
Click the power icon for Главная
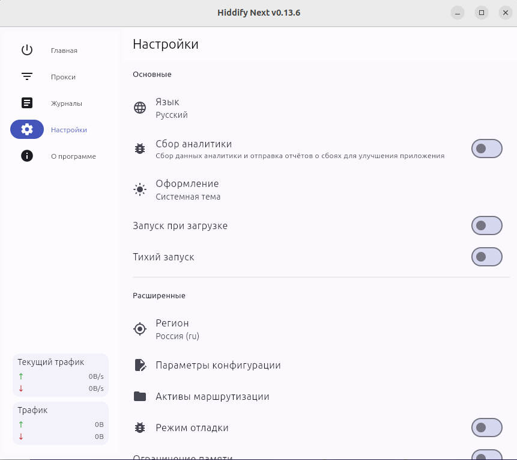(x=27, y=50)
